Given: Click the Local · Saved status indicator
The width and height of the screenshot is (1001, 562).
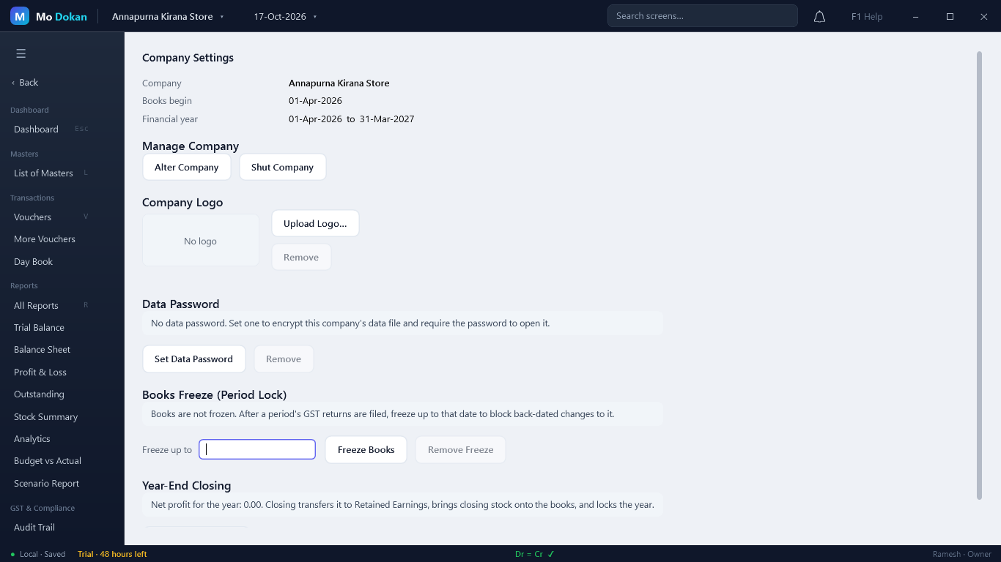Looking at the screenshot, I should [38, 554].
